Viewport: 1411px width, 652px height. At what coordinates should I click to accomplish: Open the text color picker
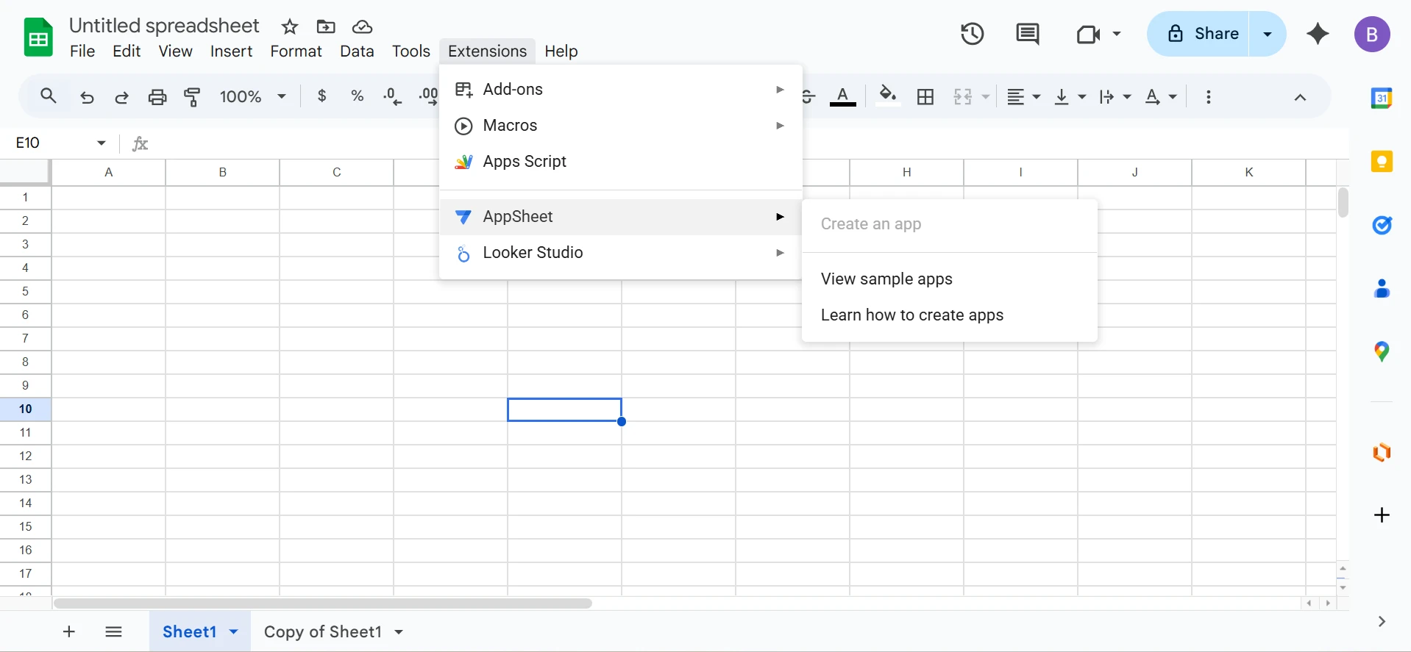[842, 96]
